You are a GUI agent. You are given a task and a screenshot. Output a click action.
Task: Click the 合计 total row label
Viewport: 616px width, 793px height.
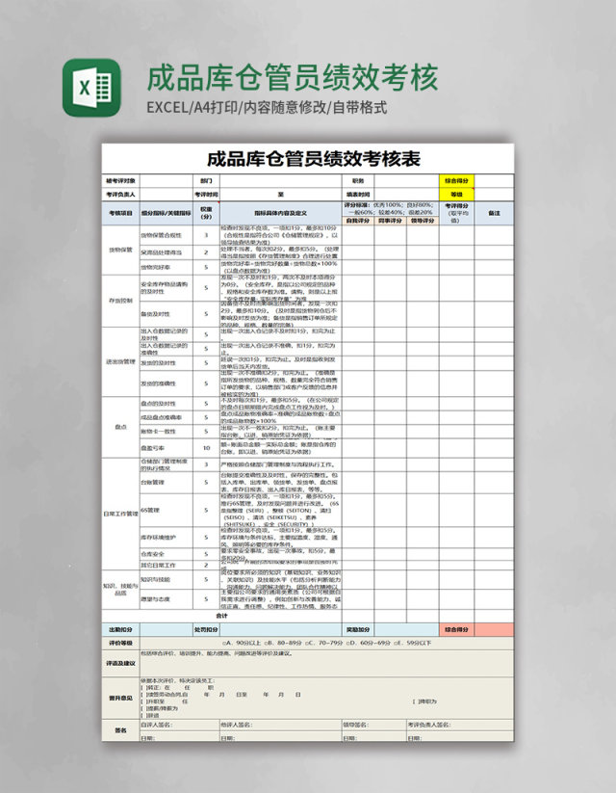tap(221, 616)
